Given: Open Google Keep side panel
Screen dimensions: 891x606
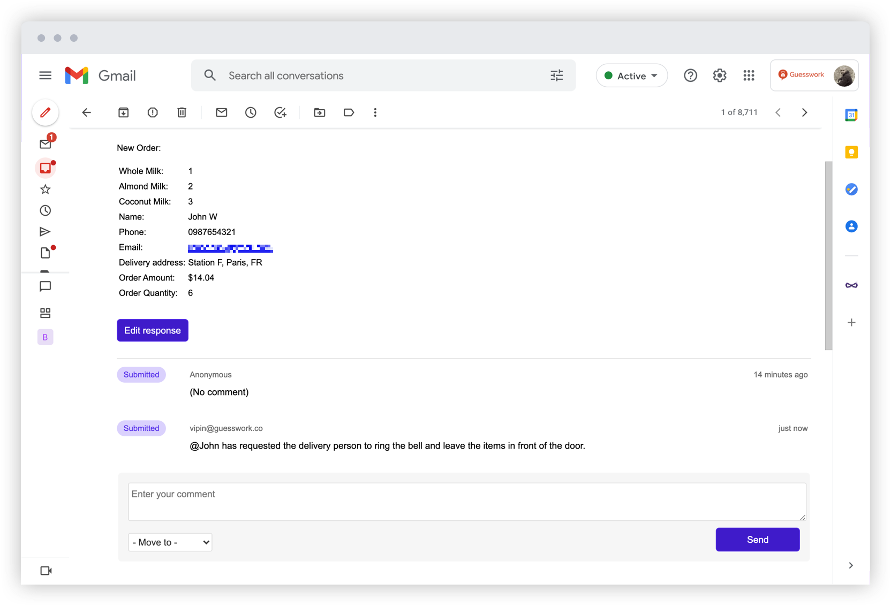Looking at the screenshot, I should (x=851, y=152).
